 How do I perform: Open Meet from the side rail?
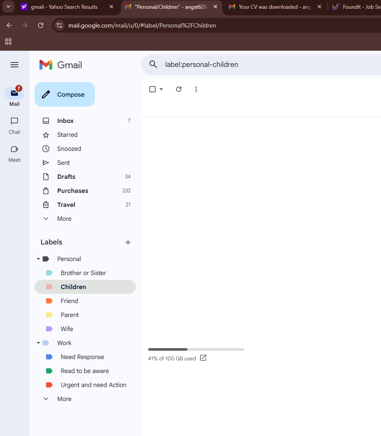[14, 154]
